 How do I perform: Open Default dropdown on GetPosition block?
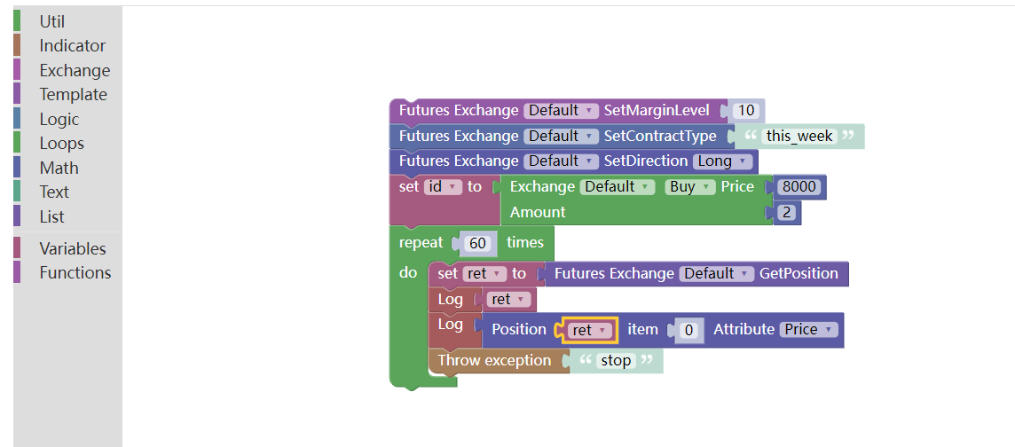(x=716, y=274)
